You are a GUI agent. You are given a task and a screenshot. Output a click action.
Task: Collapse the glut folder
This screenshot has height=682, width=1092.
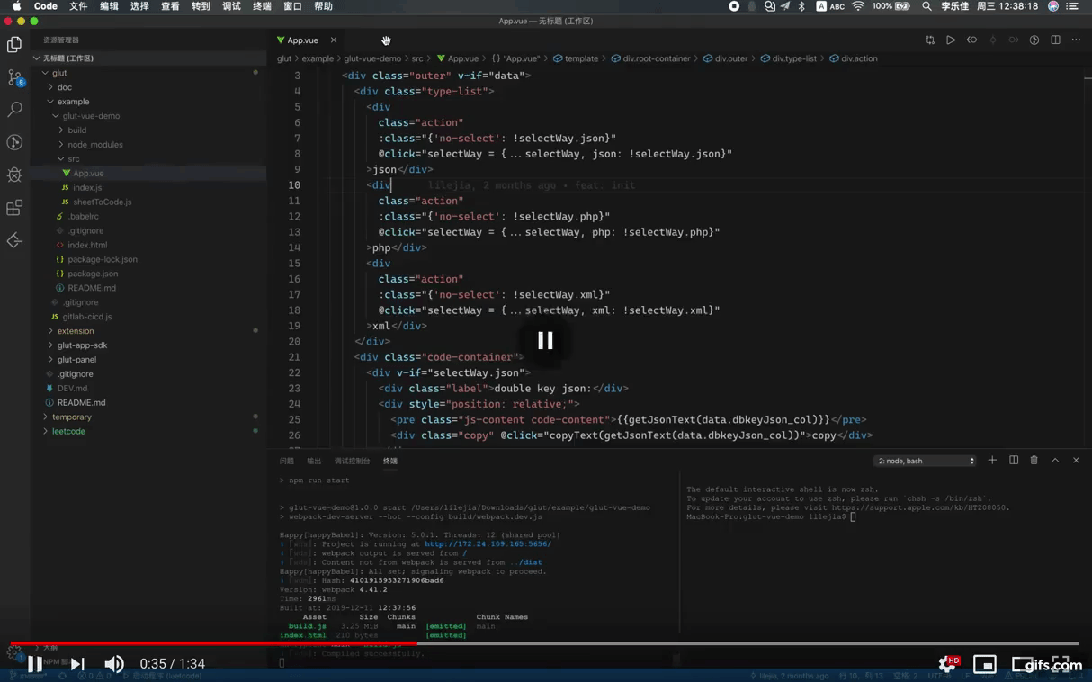(148, 73)
